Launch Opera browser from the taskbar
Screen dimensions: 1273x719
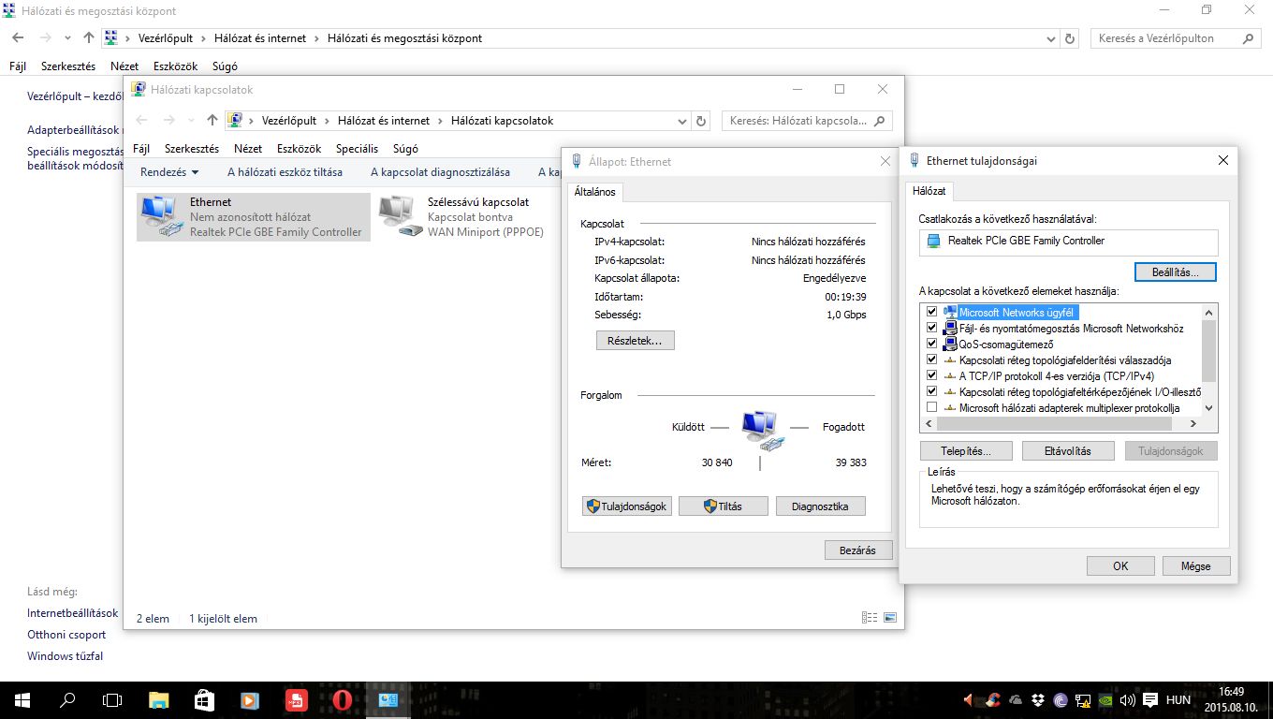[342, 699]
